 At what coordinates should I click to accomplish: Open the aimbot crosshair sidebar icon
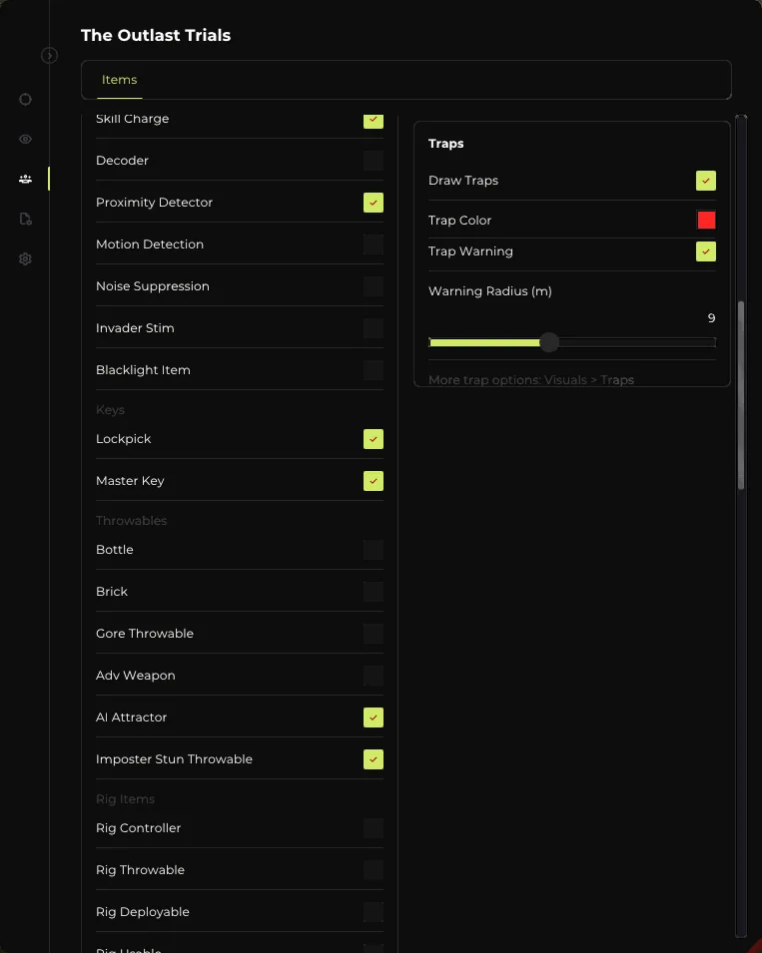click(25, 99)
